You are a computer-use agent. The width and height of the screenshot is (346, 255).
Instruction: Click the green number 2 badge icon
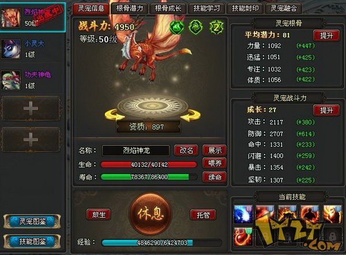click(216, 27)
